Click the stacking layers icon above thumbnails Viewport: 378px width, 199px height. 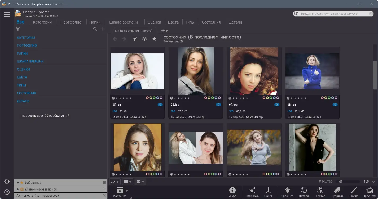[x=144, y=39]
